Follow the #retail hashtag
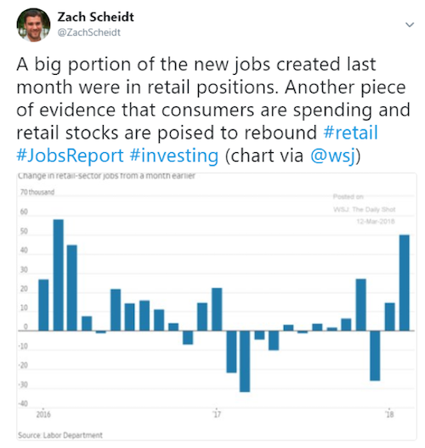This screenshot has height=448, width=425. coord(350,133)
